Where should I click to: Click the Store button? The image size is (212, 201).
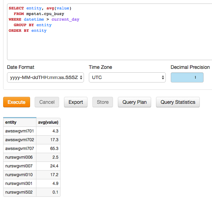103,102
